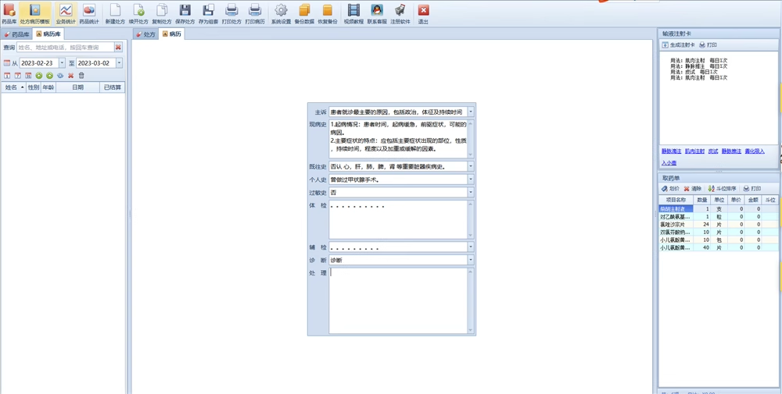Click the trash bin icon in 病历库 toolbar
Screen dimensions: 782x394
click(81, 76)
